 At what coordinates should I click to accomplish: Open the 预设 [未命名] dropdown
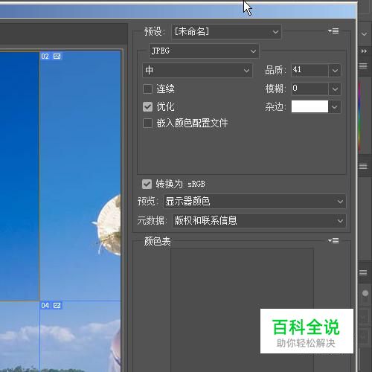tap(226, 31)
